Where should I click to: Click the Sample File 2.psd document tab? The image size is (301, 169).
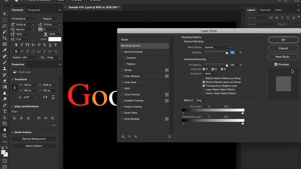click(94, 8)
